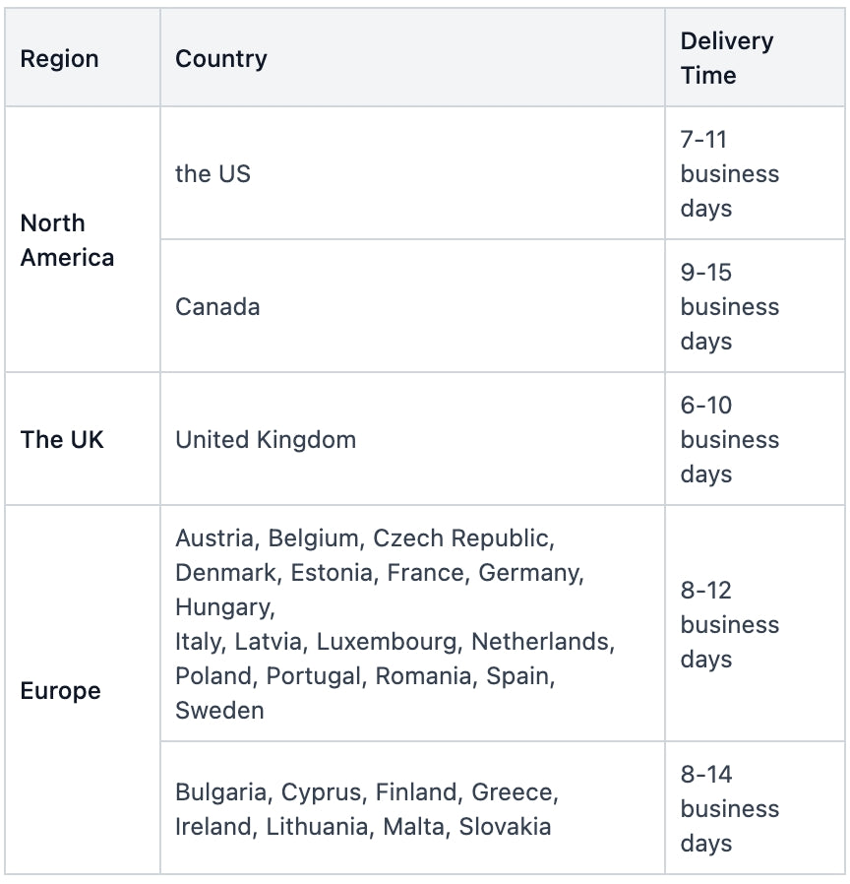850x884 pixels.
Task: Click 9-15 business days delivery time
Action: pos(729,307)
